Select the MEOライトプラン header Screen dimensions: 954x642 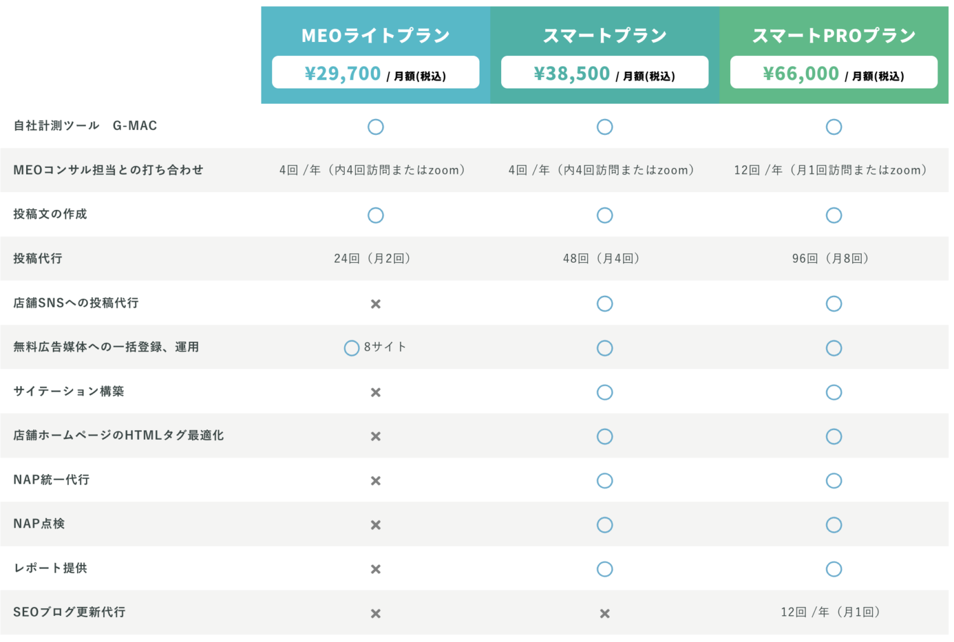pos(376,36)
